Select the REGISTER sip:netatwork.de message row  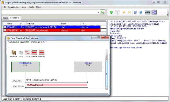click(x=52, y=27)
